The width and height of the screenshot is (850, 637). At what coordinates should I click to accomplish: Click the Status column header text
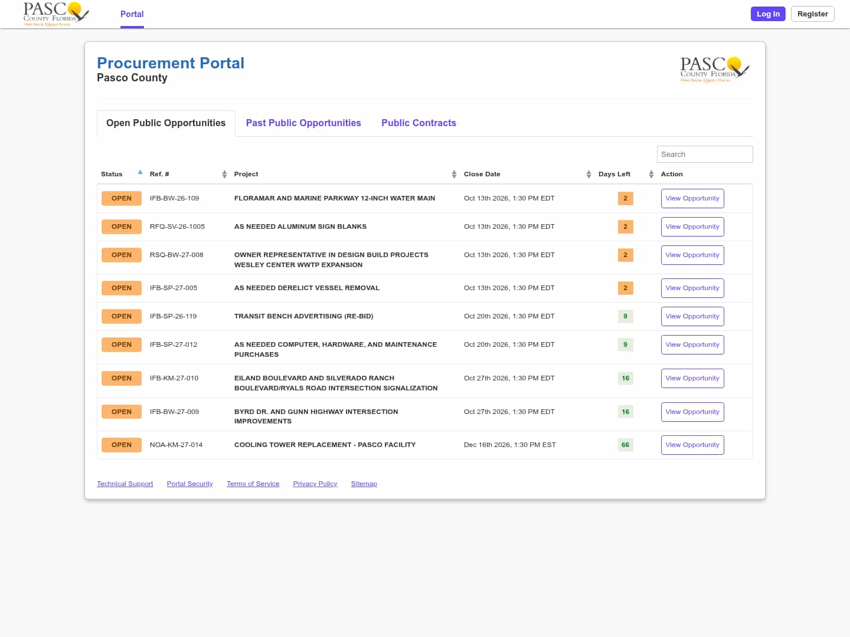click(112, 174)
